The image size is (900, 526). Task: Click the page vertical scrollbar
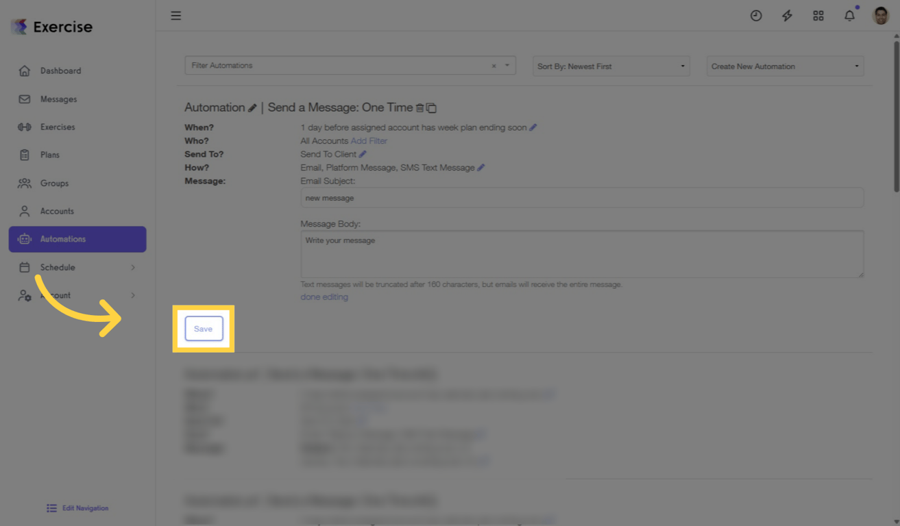(x=896, y=116)
